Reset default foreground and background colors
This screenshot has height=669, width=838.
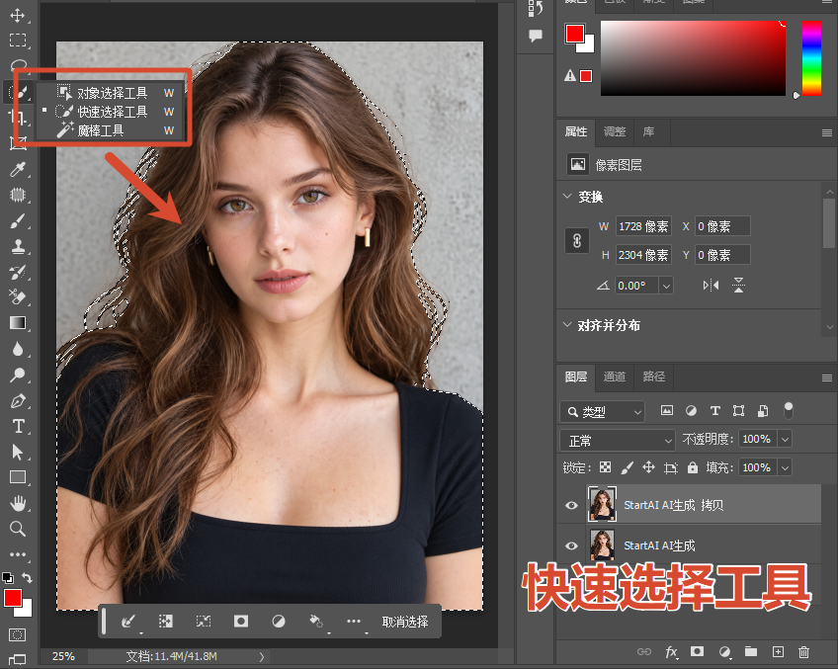coord(8,578)
